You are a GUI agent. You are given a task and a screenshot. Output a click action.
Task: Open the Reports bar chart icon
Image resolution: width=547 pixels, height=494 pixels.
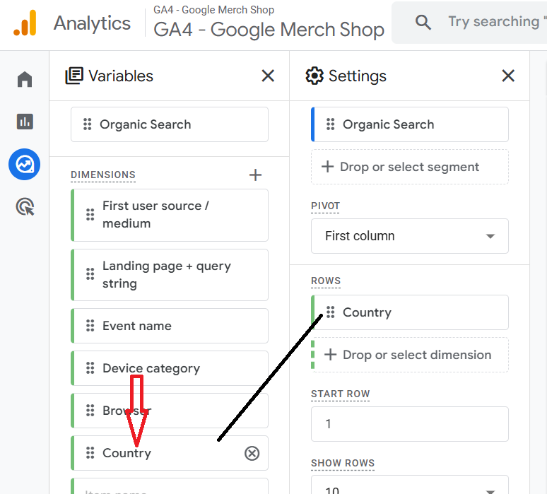click(25, 122)
